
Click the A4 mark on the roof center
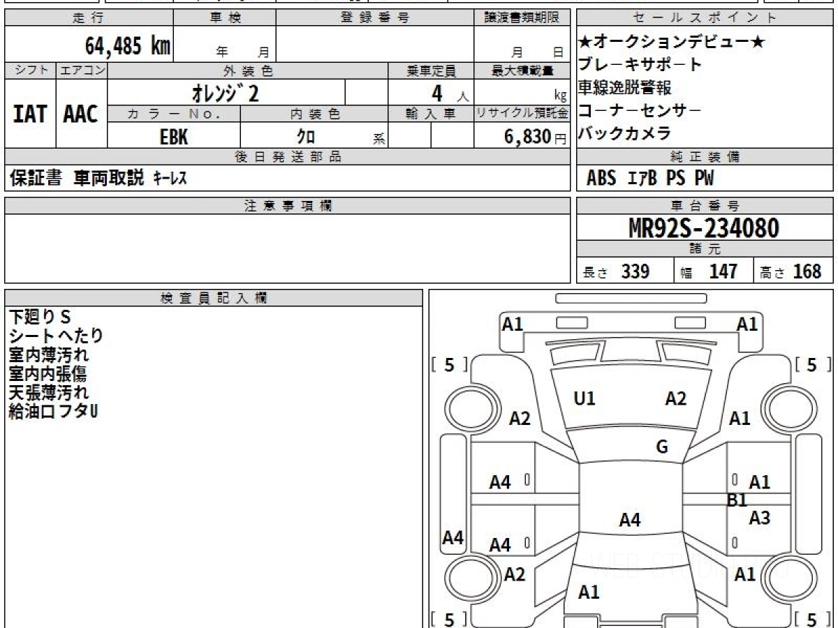tap(630, 520)
